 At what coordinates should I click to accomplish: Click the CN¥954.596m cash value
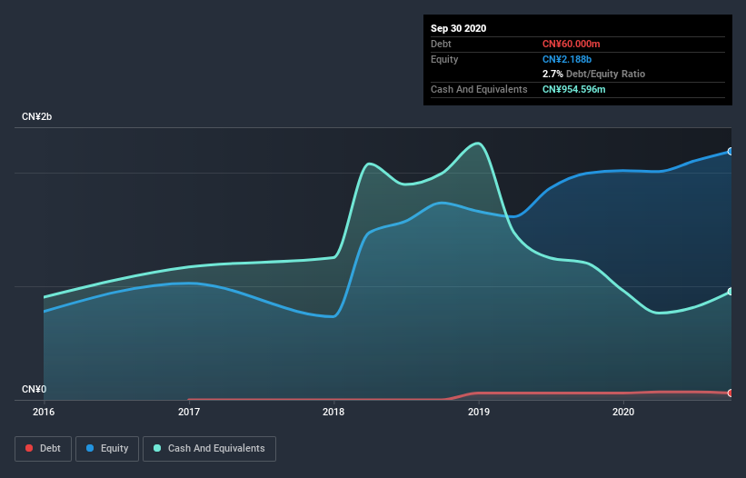573,89
